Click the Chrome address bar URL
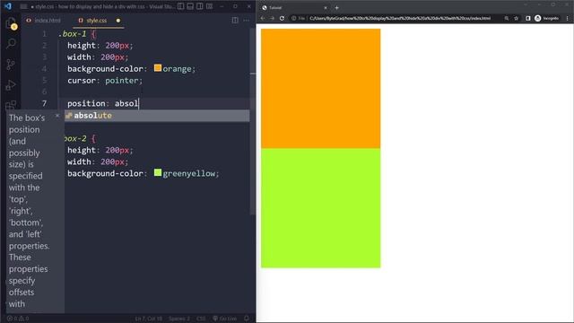The height and width of the screenshot is (323, 574). pos(400,18)
